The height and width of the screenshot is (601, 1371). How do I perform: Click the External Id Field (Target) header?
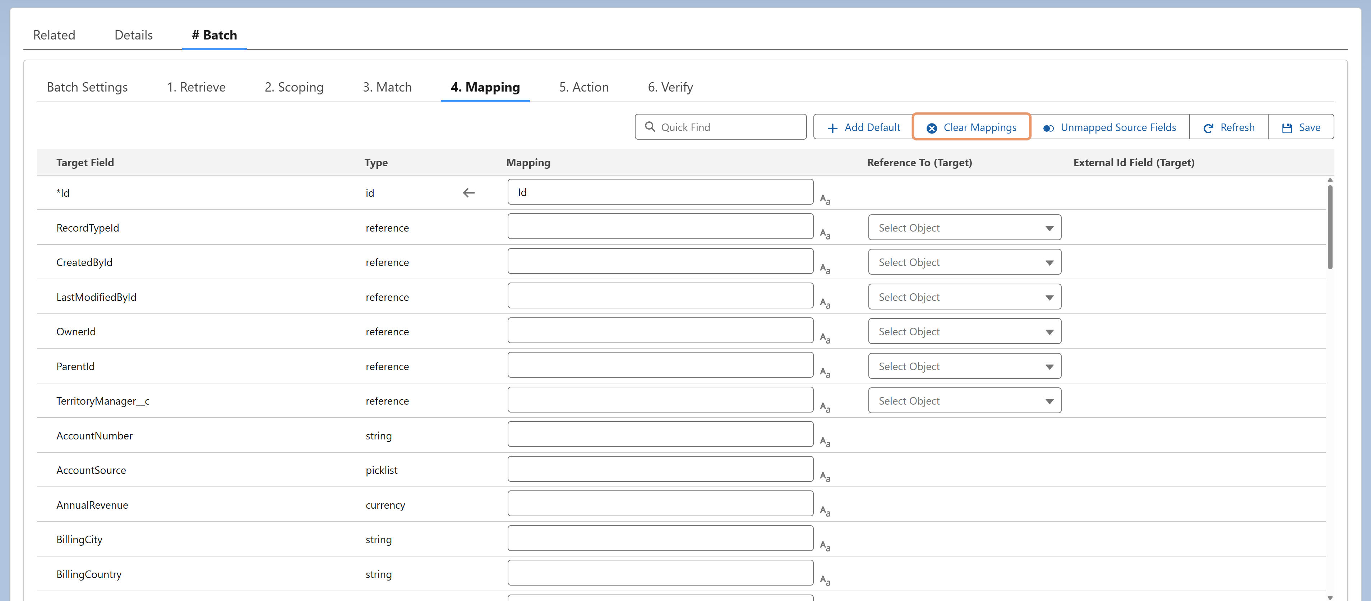coord(1134,163)
